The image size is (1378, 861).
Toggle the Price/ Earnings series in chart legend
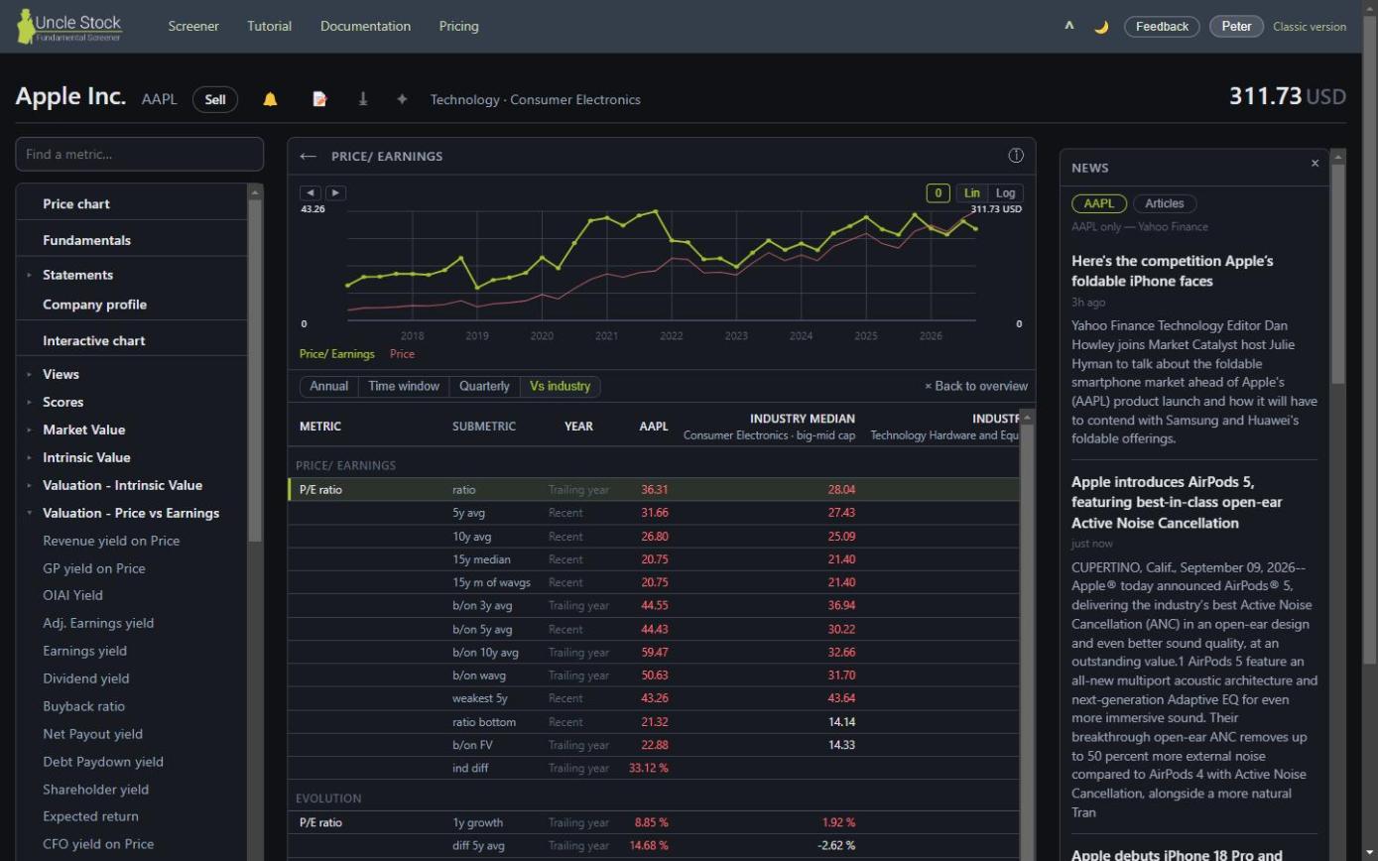click(x=337, y=354)
